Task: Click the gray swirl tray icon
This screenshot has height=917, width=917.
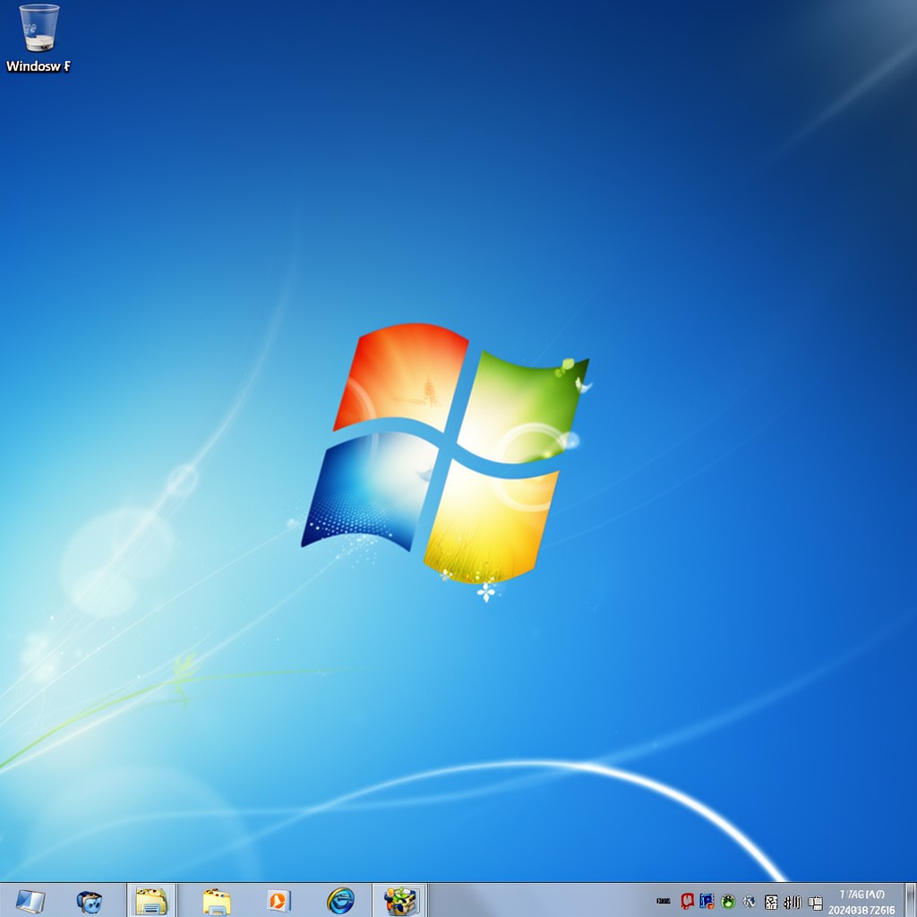Action: point(750,902)
